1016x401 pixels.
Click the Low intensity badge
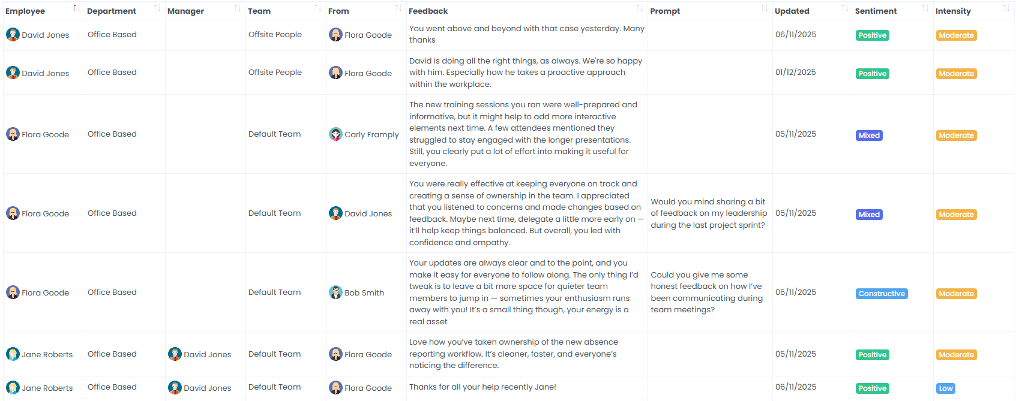click(946, 388)
